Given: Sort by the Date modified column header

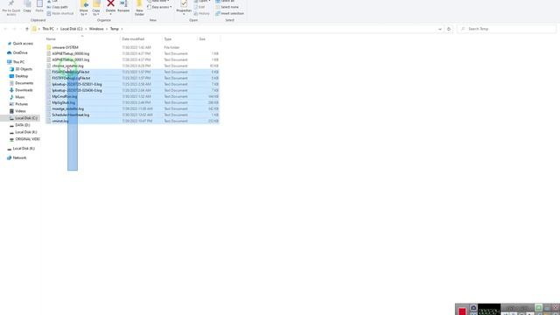Looking at the screenshot, I should click(x=133, y=38).
